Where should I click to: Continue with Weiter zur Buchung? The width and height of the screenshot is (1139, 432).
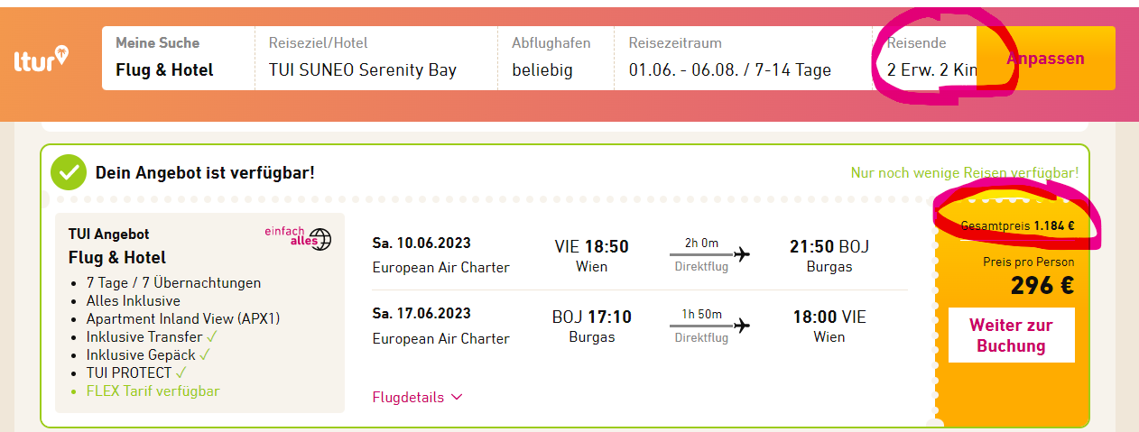pyautogui.click(x=1011, y=335)
